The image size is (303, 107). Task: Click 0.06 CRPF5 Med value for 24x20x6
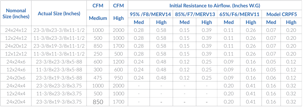click(x=271, y=78)
